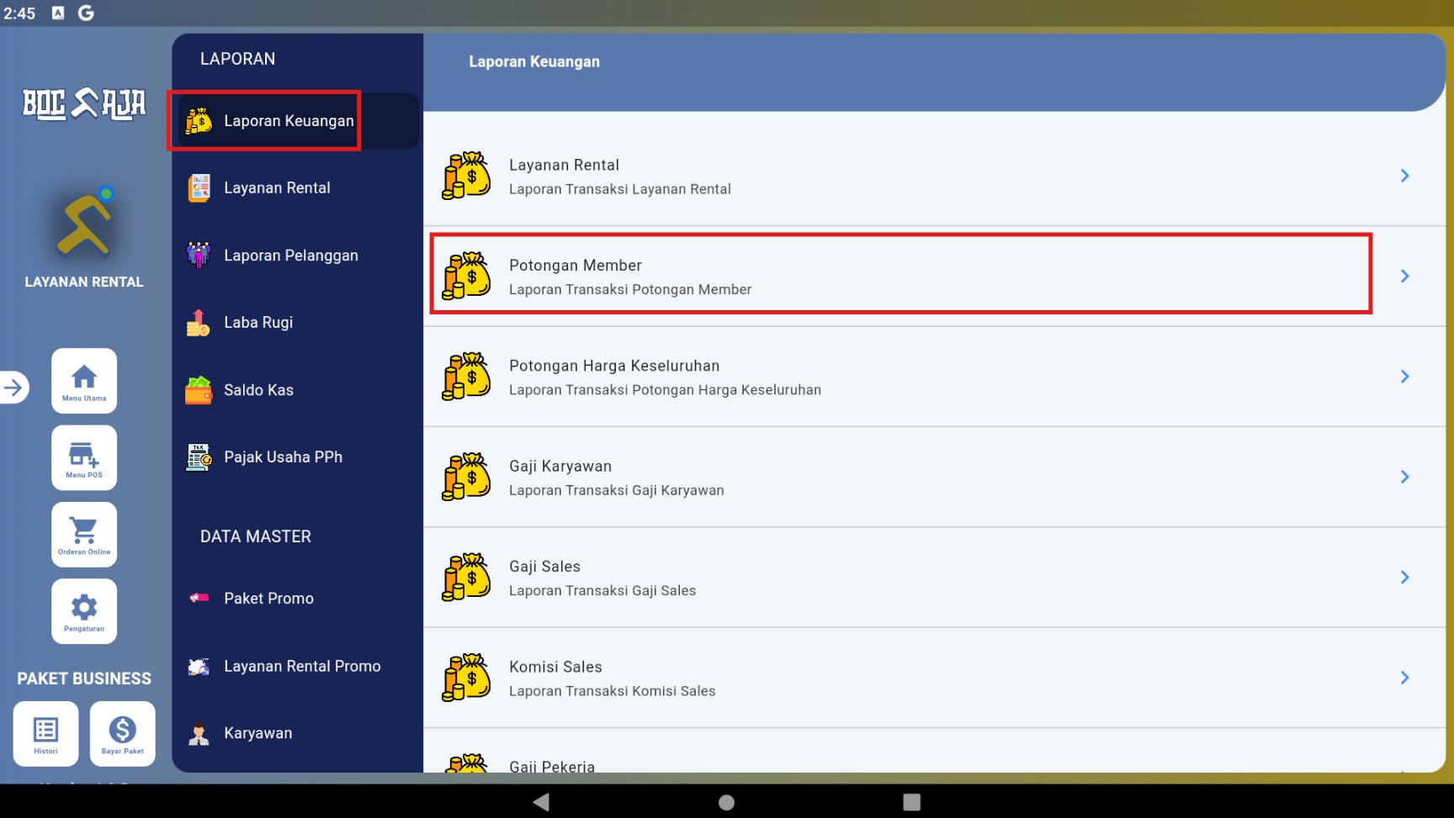Screen dimensions: 1454x818
Task: Tap the arrow to expand side panel
Action: (x=13, y=388)
